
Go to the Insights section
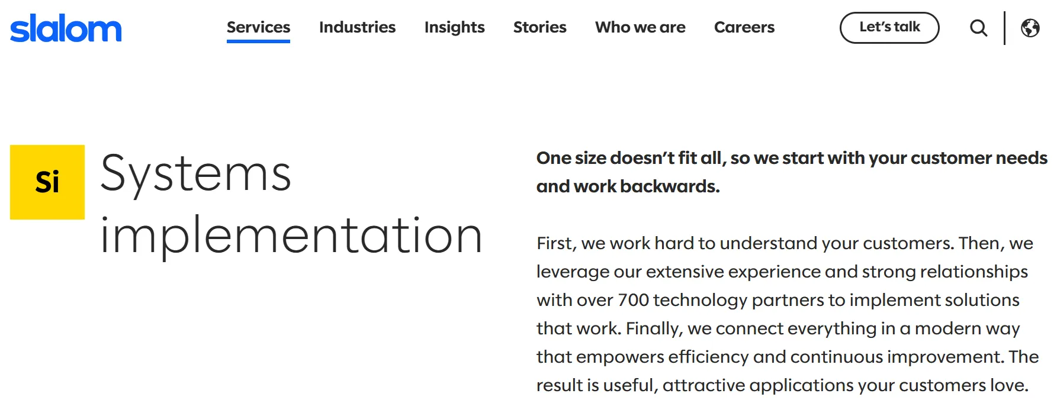[x=454, y=27]
